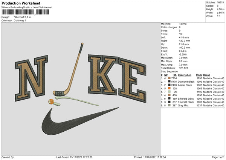Viewport: 226px width, 160px height.
Task: Select the Machine value 'Tajima'
Action: tap(183, 24)
